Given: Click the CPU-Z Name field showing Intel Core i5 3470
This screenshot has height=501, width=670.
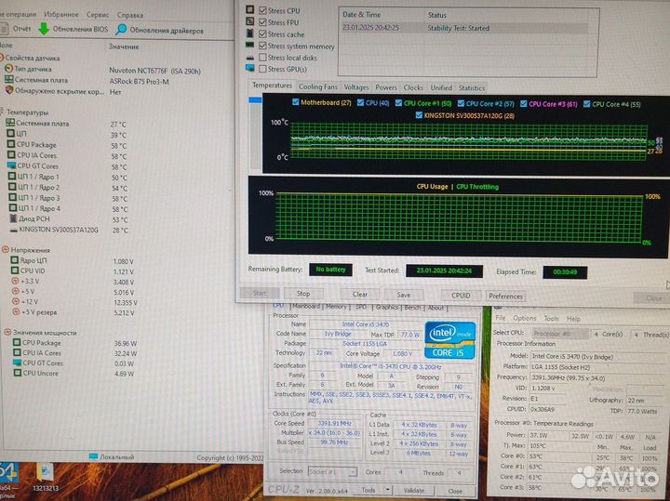Looking at the screenshot, I should tap(366, 324).
